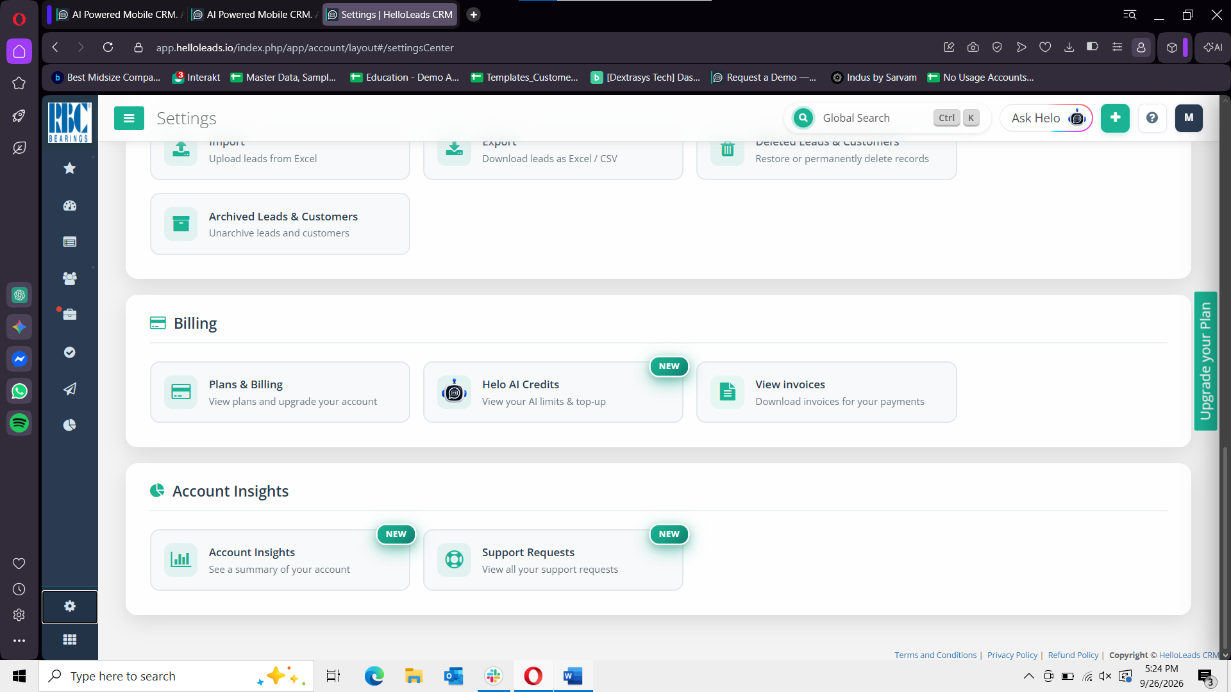Open ChatGPT in Opera sidebar

(19, 295)
